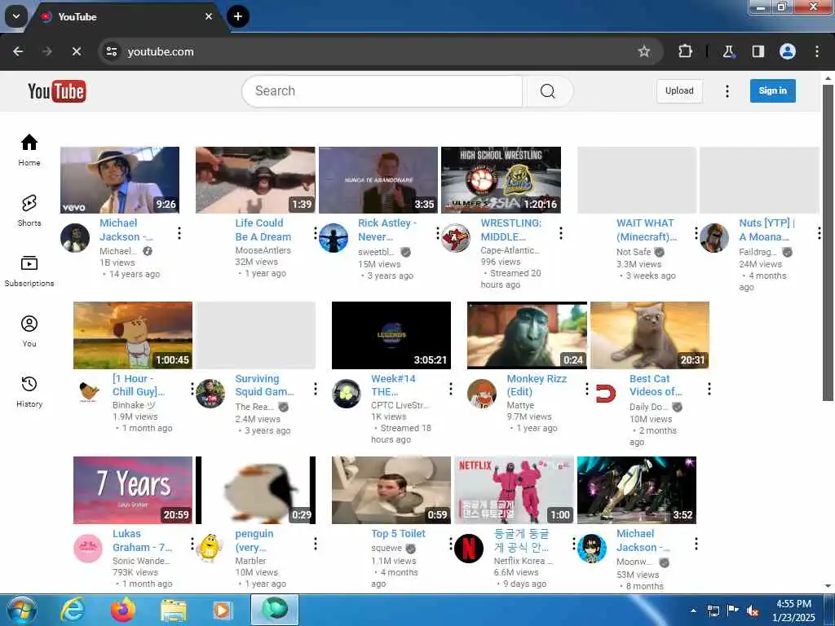This screenshot has height=626, width=835.
Task: Expand the tab search dropdown arrow
Action: [x=16, y=16]
